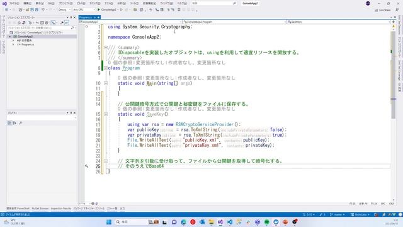Click Start Without Debugging outline play icon
The image size is (403, 227).
pyautogui.click(x=122, y=9)
